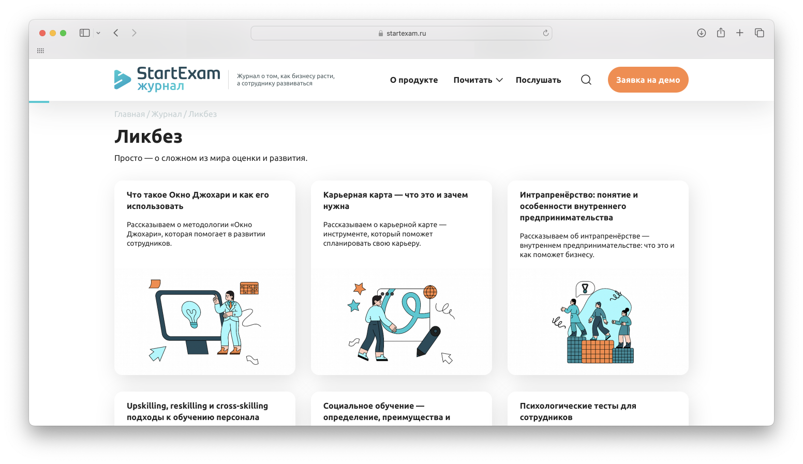
Task: Open Safari downloads icon
Action: coord(702,33)
